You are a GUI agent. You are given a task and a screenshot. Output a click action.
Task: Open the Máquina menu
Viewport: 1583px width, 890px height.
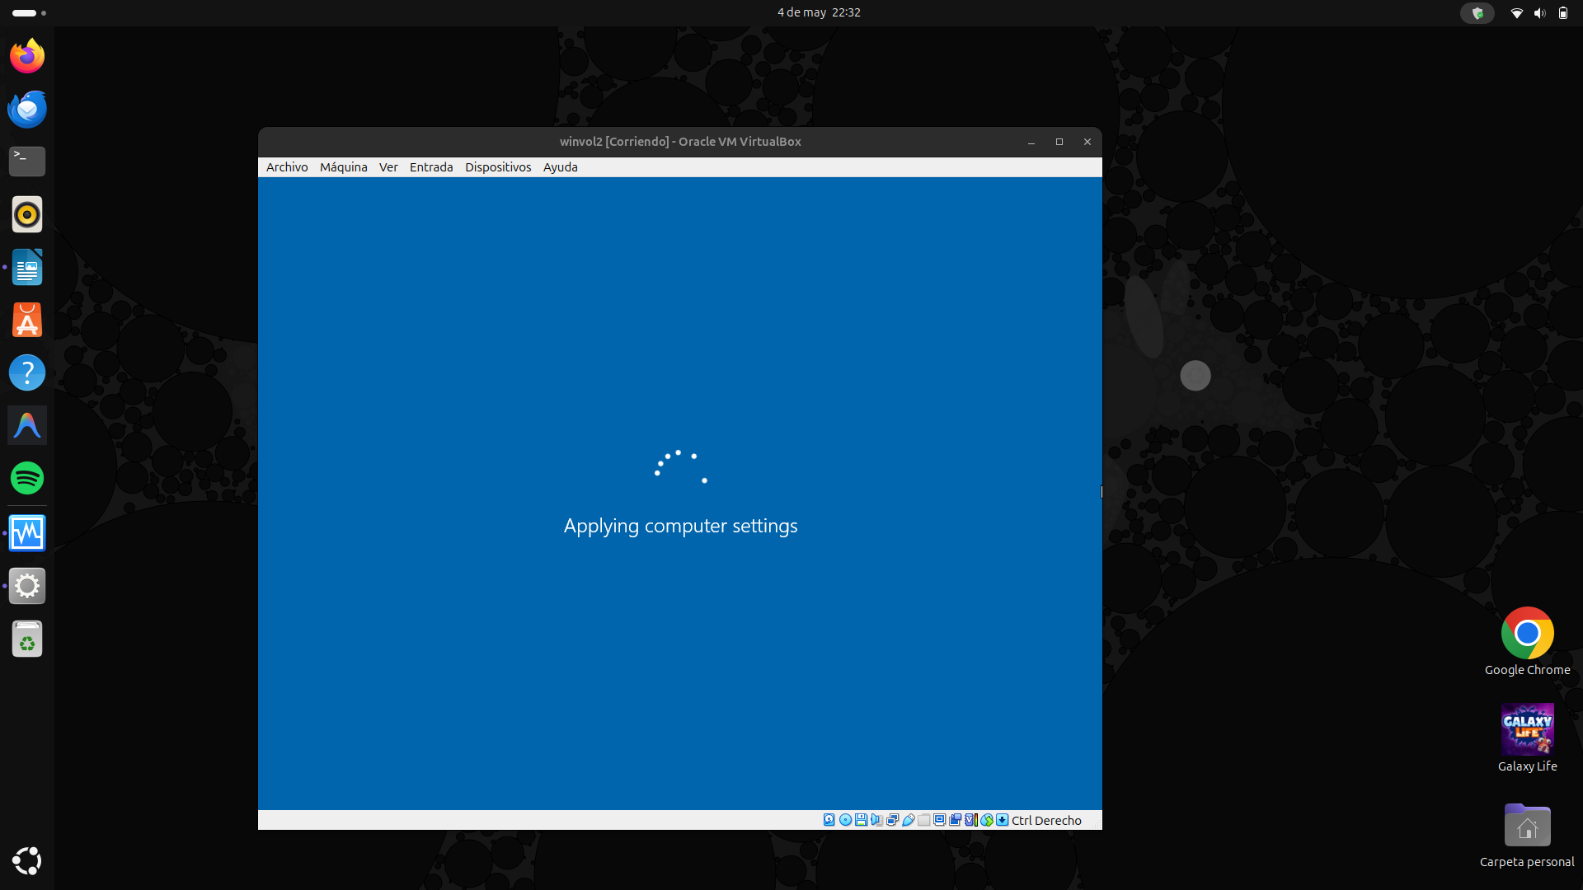344,167
